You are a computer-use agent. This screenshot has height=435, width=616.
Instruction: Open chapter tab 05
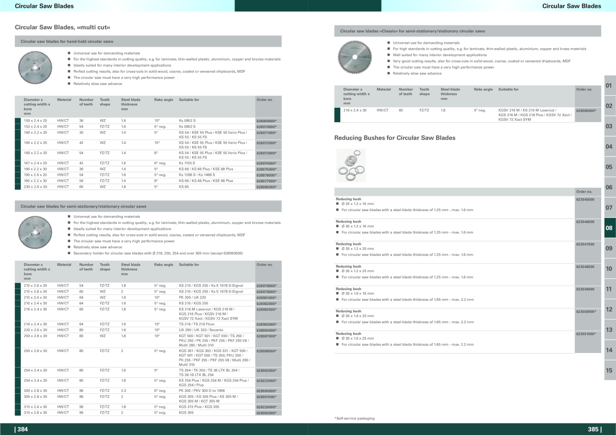point(610,167)
